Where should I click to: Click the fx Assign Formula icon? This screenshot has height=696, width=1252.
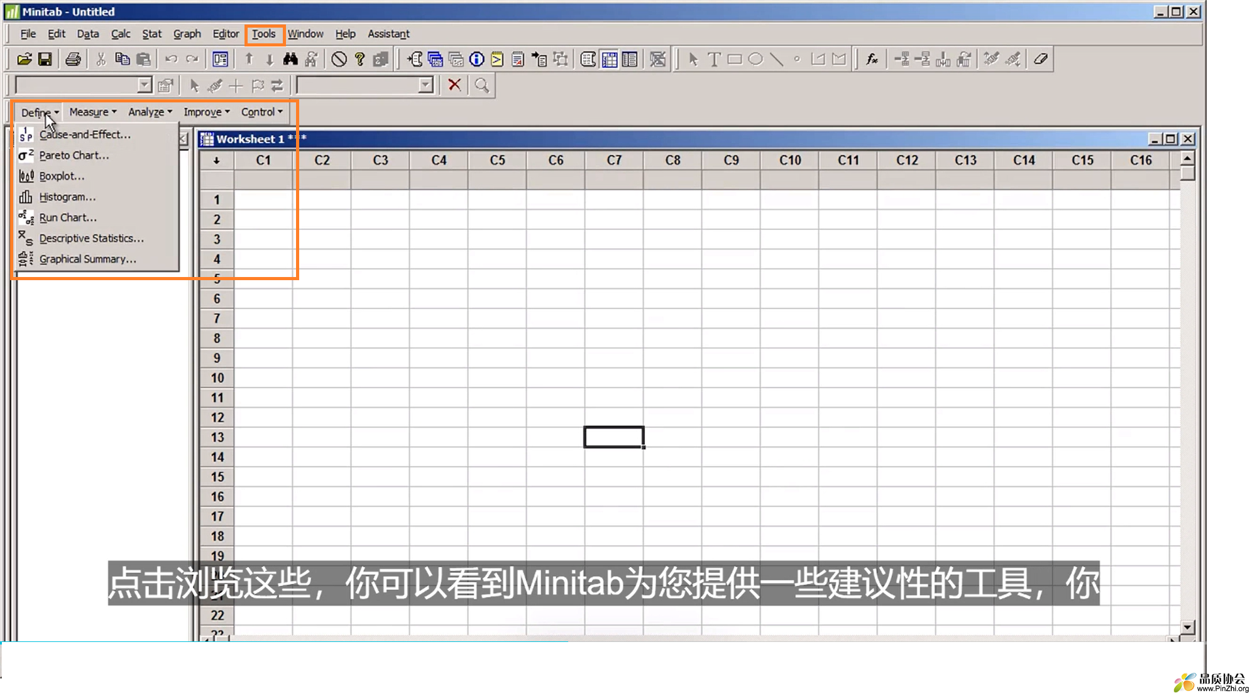pyautogui.click(x=872, y=59)
